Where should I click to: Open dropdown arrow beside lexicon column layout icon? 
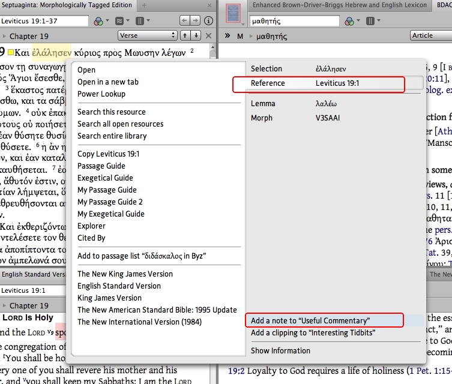(x=379, y=20)
